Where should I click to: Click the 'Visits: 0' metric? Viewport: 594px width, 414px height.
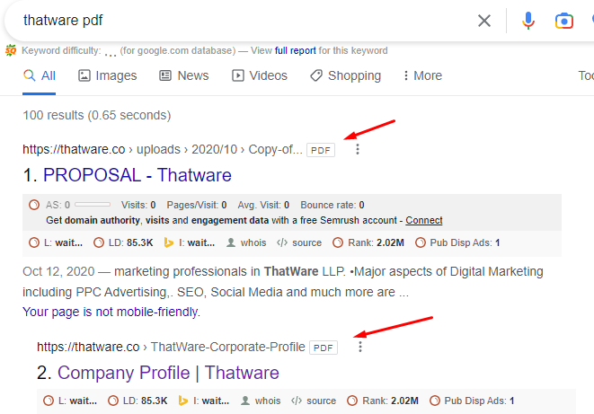[x=138, y=205]
